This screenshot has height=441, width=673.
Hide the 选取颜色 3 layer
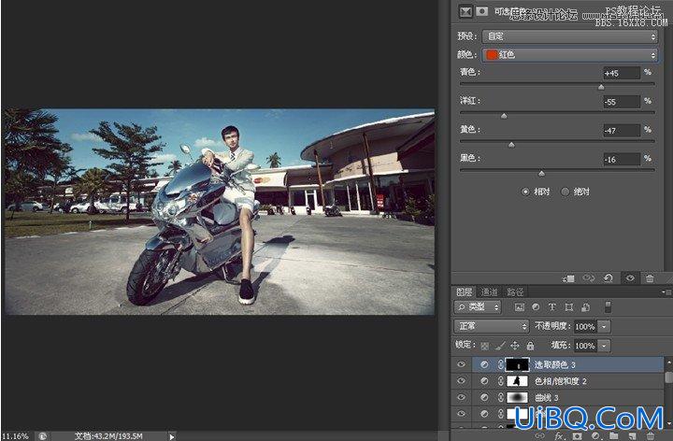pyautogui.click(x=462, y=364)
